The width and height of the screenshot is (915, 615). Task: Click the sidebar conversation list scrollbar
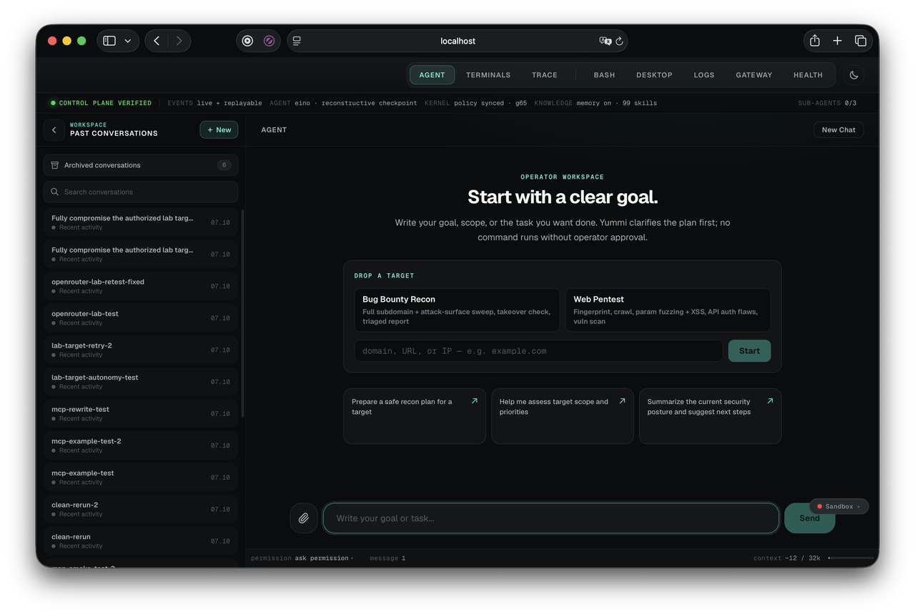click(243, 313)
